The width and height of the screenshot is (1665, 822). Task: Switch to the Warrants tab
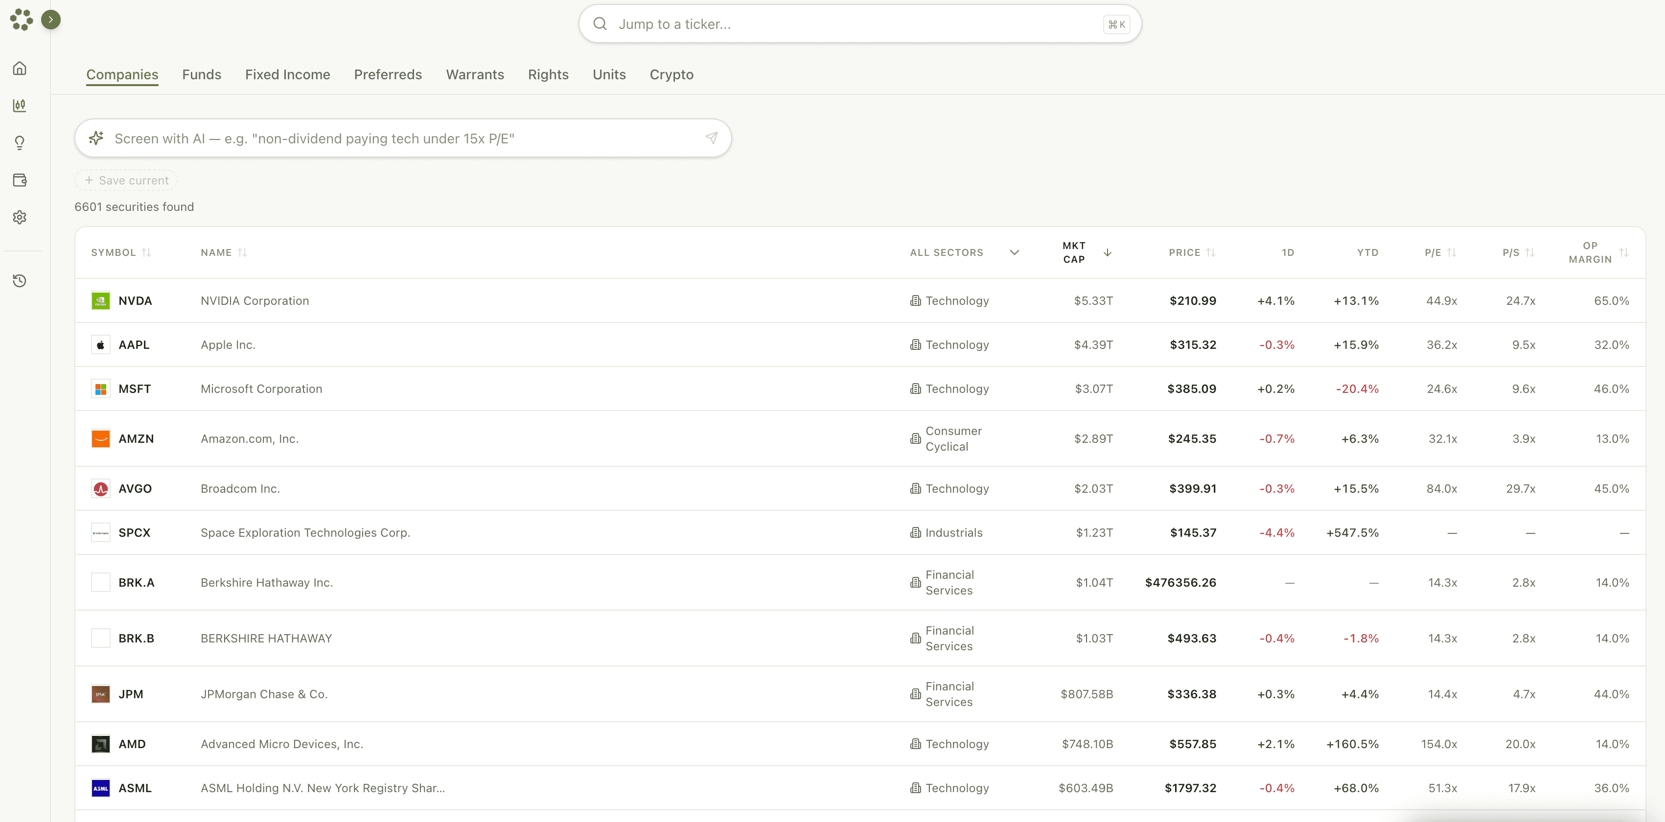[475, 74]
